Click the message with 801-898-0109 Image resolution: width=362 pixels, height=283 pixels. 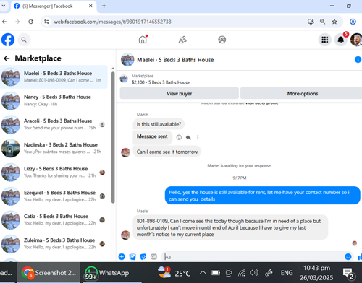pyautogui.click(x=230, y=227)
